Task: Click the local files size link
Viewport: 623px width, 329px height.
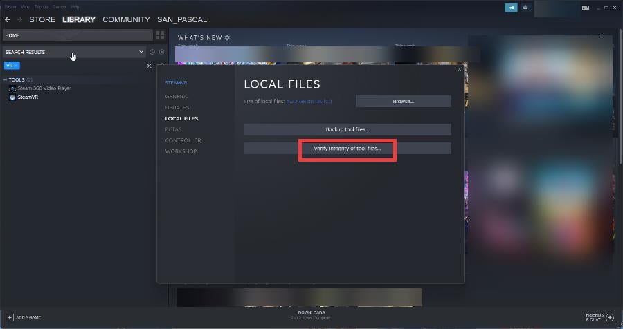Action: 309,101
